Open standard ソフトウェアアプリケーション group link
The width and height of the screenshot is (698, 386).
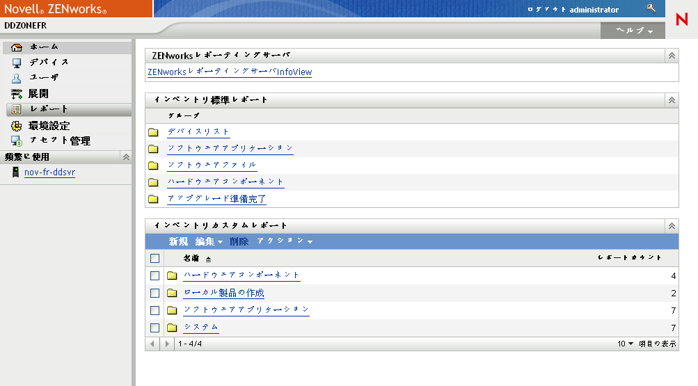pos(230,148)
